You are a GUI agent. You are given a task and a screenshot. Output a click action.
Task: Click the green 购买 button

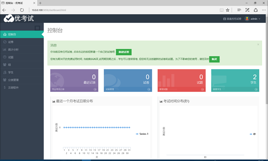point(214,59)
